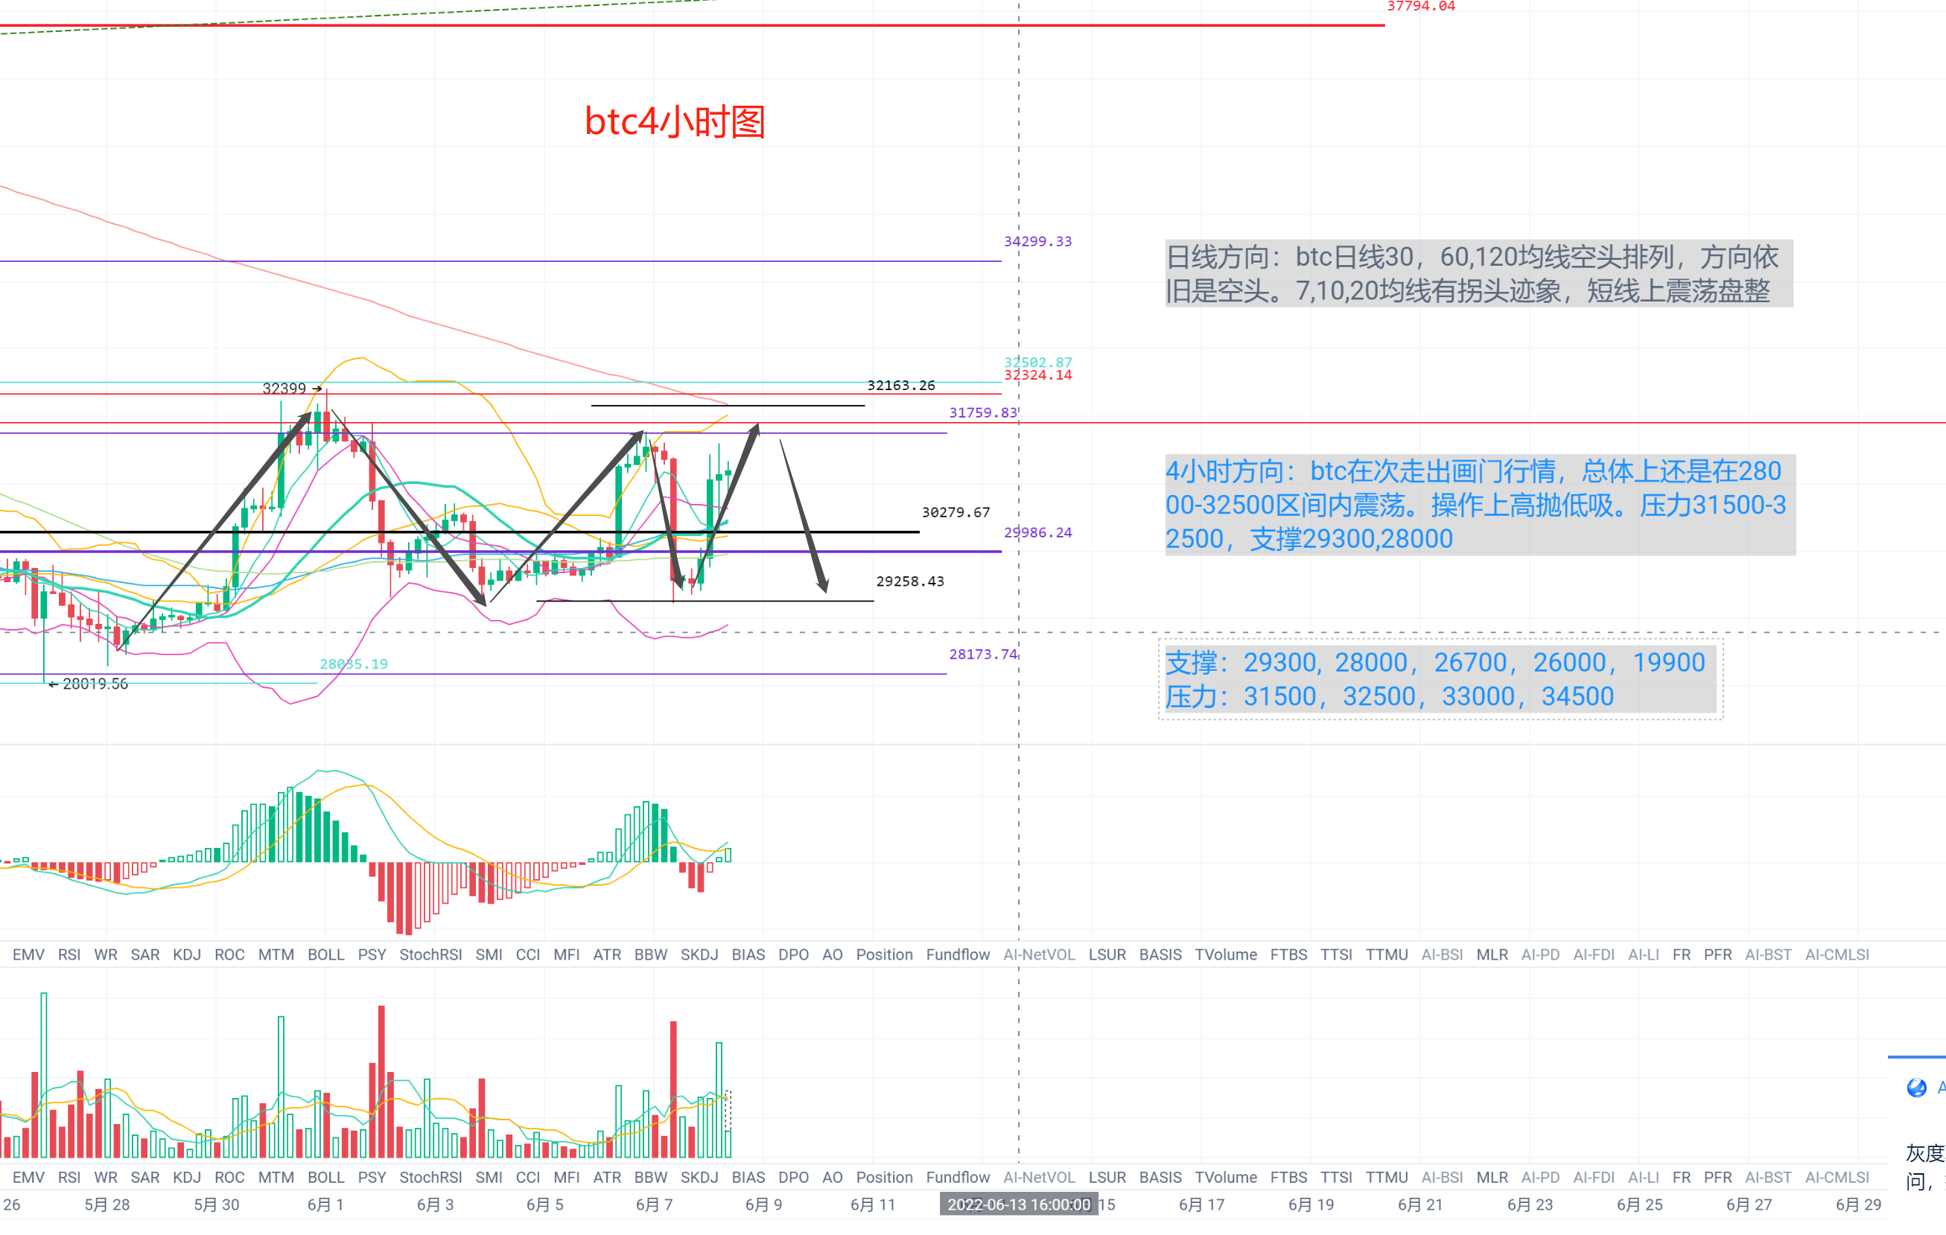Select PFR indicator below the MACD pane

click(x=1718, y=954)
